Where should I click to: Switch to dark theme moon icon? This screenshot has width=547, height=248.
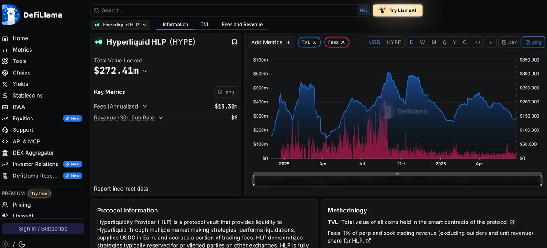click(21, 244)
